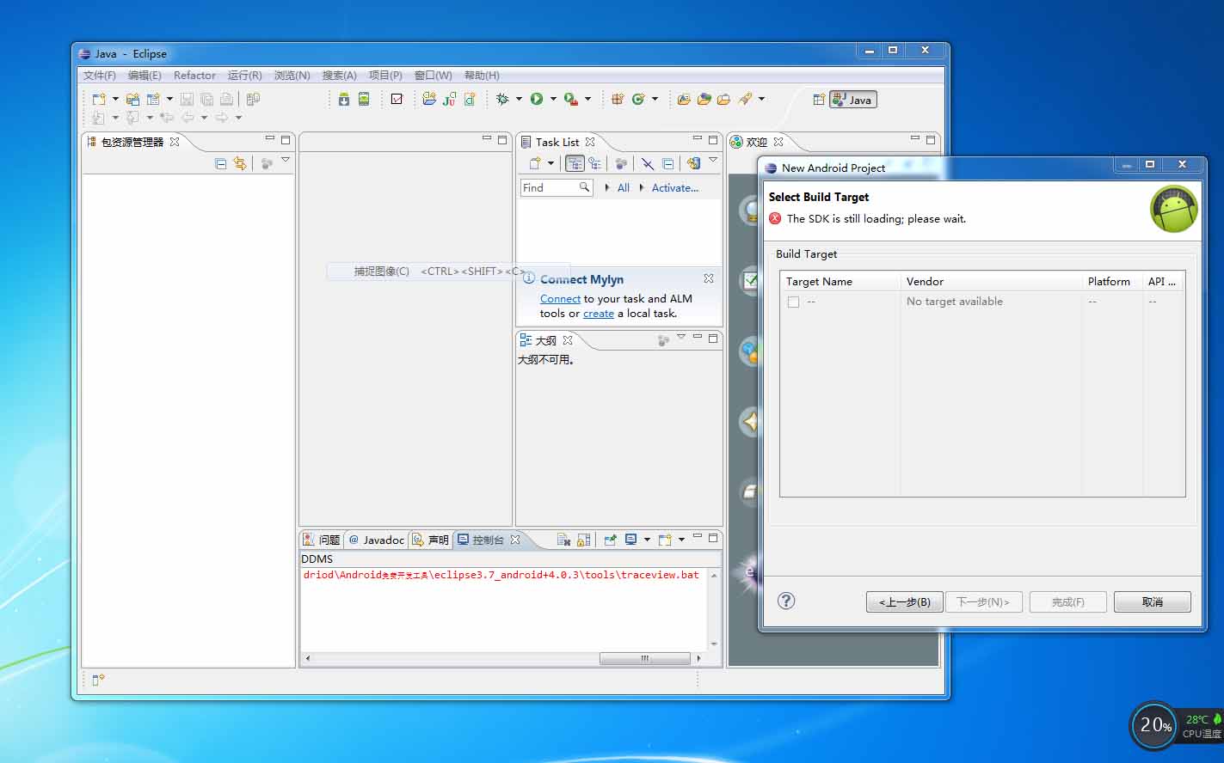This screenshot has width=1224, height=763.
Task: Click the Search flashlight toolbar icon
Action: 745,100
